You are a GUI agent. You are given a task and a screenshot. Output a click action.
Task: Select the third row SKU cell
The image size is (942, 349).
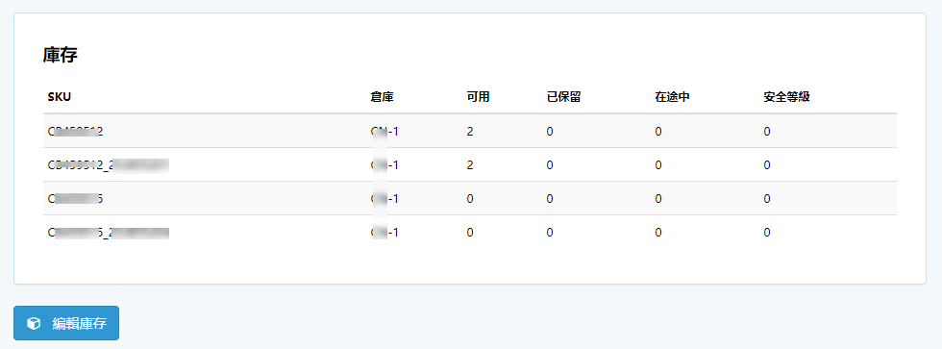[76, 198]
